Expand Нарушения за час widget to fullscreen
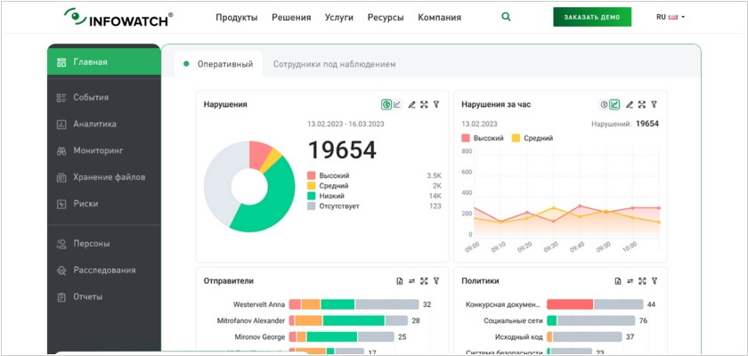748x356 pixels. click(x=642, y=104)
